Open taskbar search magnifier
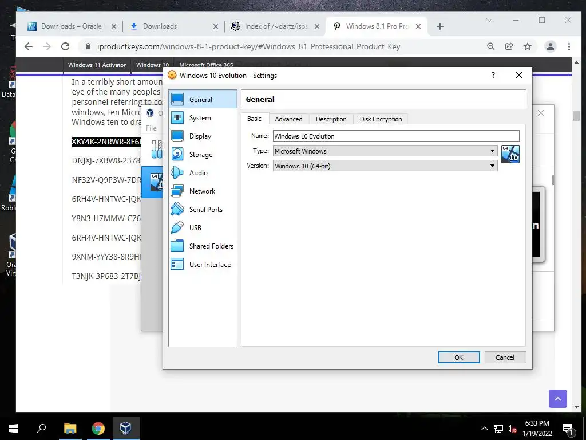This screenshot has height=440, width=586. pyautogui.click(x=41, y=429)
